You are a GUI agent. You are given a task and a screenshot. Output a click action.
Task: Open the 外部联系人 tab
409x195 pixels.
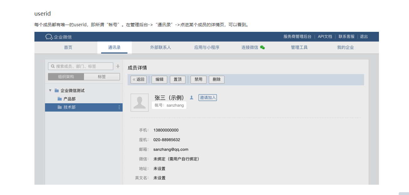(x=160, y=47)
